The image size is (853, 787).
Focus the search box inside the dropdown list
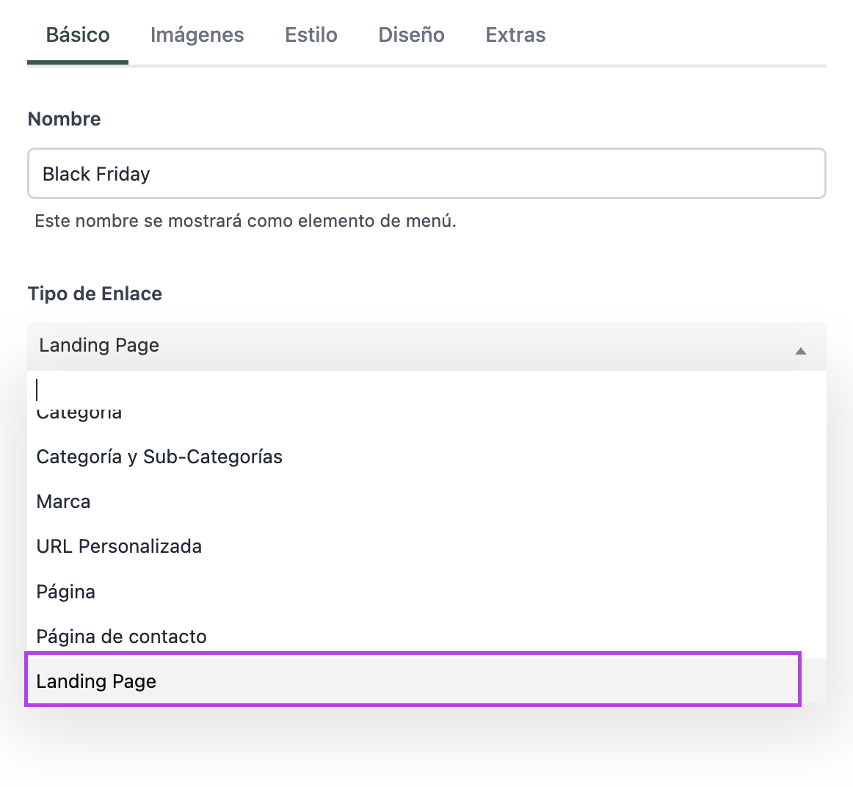point(426,389)
